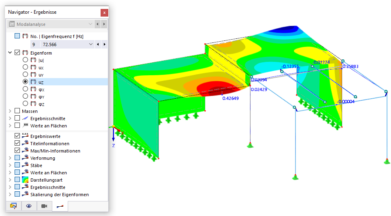
Task: Expand the Darstellungsart tree node
Action: (10, 180)
